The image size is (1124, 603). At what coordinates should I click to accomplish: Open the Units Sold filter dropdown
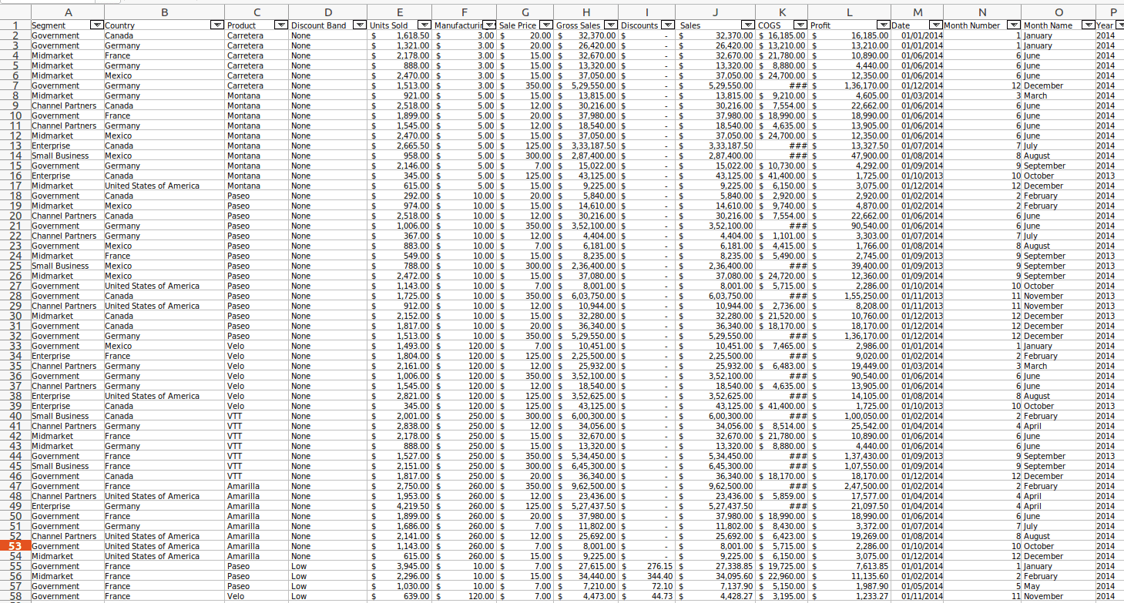click(424, 25)
